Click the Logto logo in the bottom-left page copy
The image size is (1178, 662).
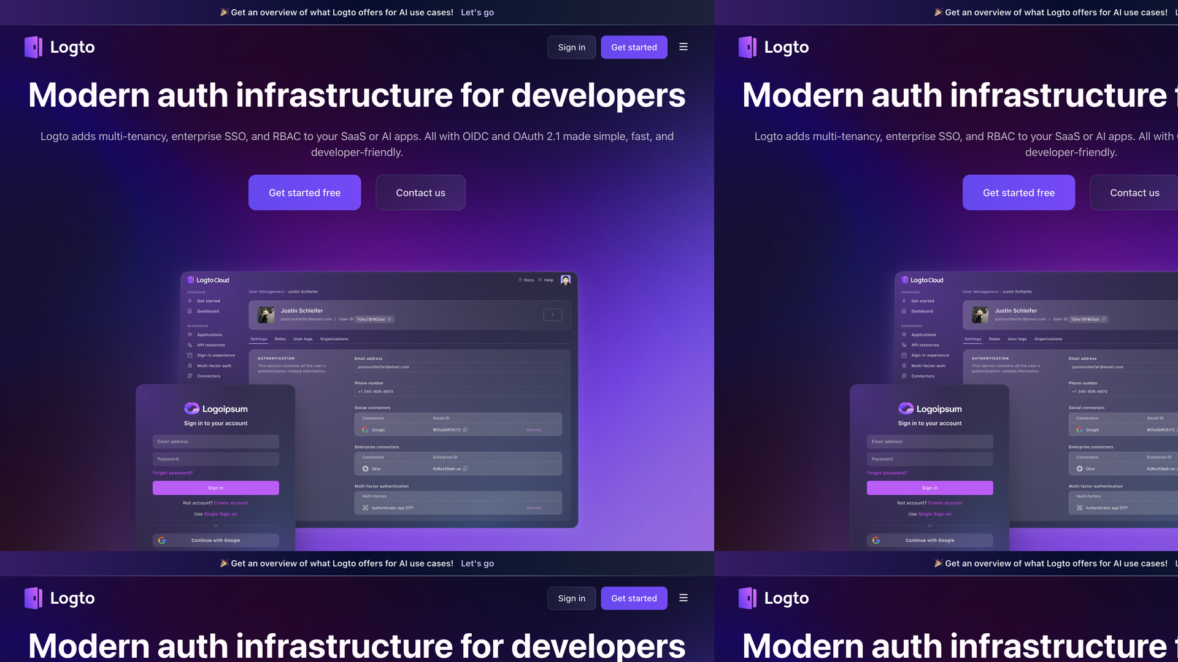click(60, 598)
